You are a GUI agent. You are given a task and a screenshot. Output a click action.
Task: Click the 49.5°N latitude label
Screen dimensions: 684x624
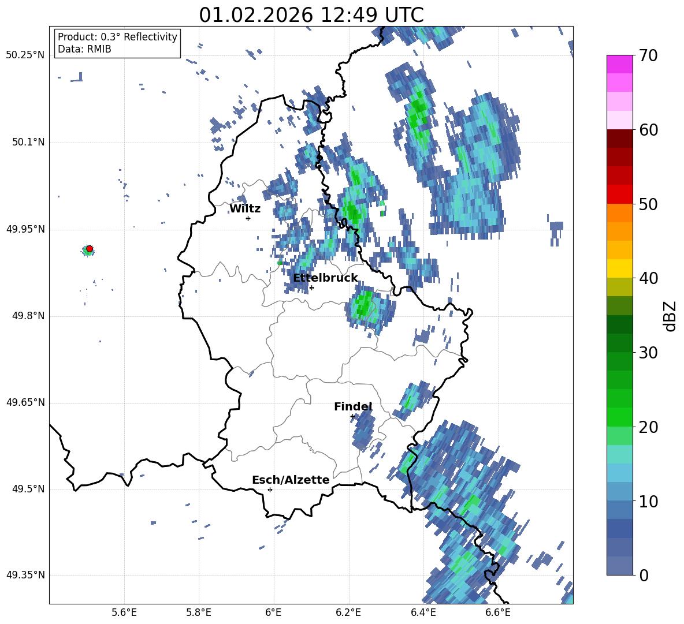coord(29,489)
